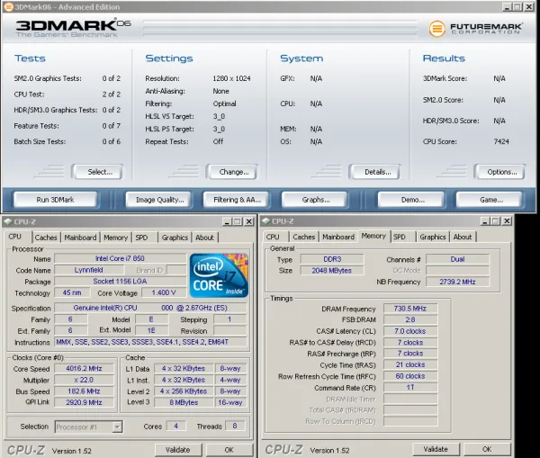Launch the Game... button
Screen dimensions: 540x458
coord(490,200)
